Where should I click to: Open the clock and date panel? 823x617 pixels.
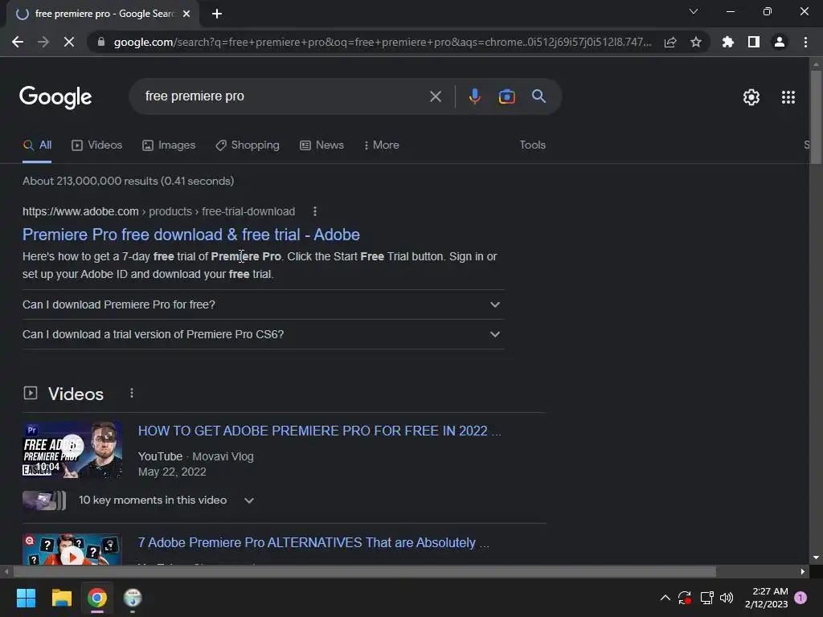coord(767,598)
